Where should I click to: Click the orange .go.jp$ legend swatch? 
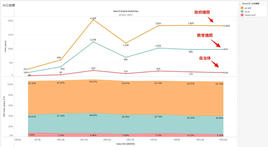[242, 8]
